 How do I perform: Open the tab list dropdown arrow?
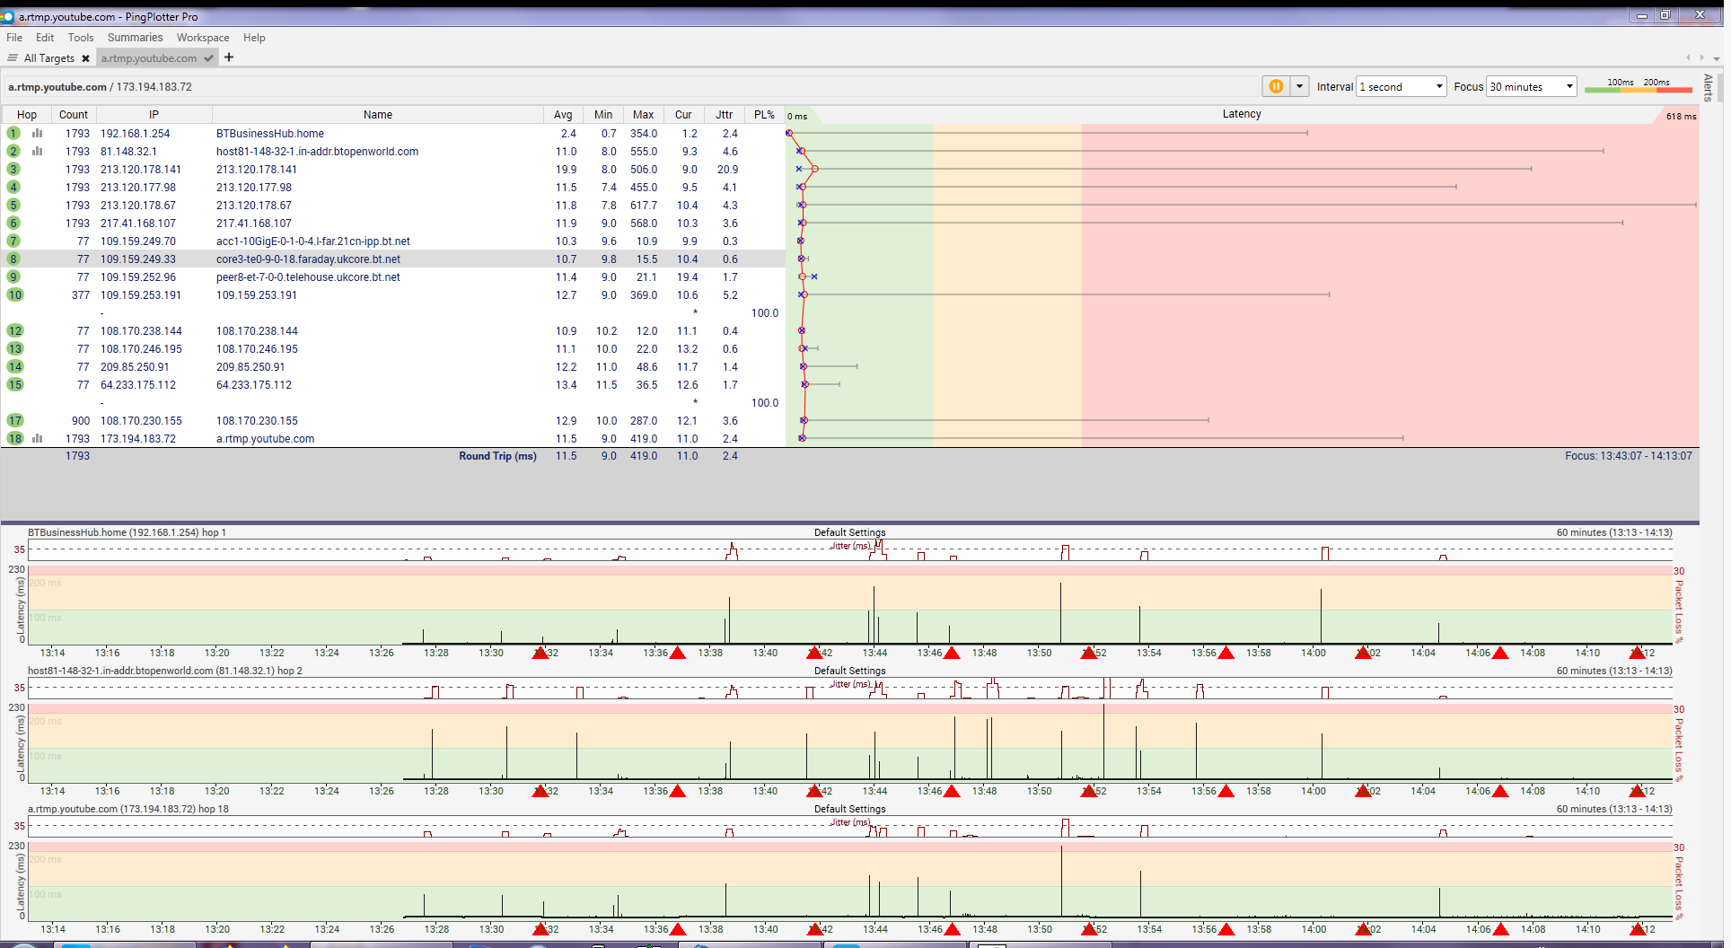click(1717, 58)
